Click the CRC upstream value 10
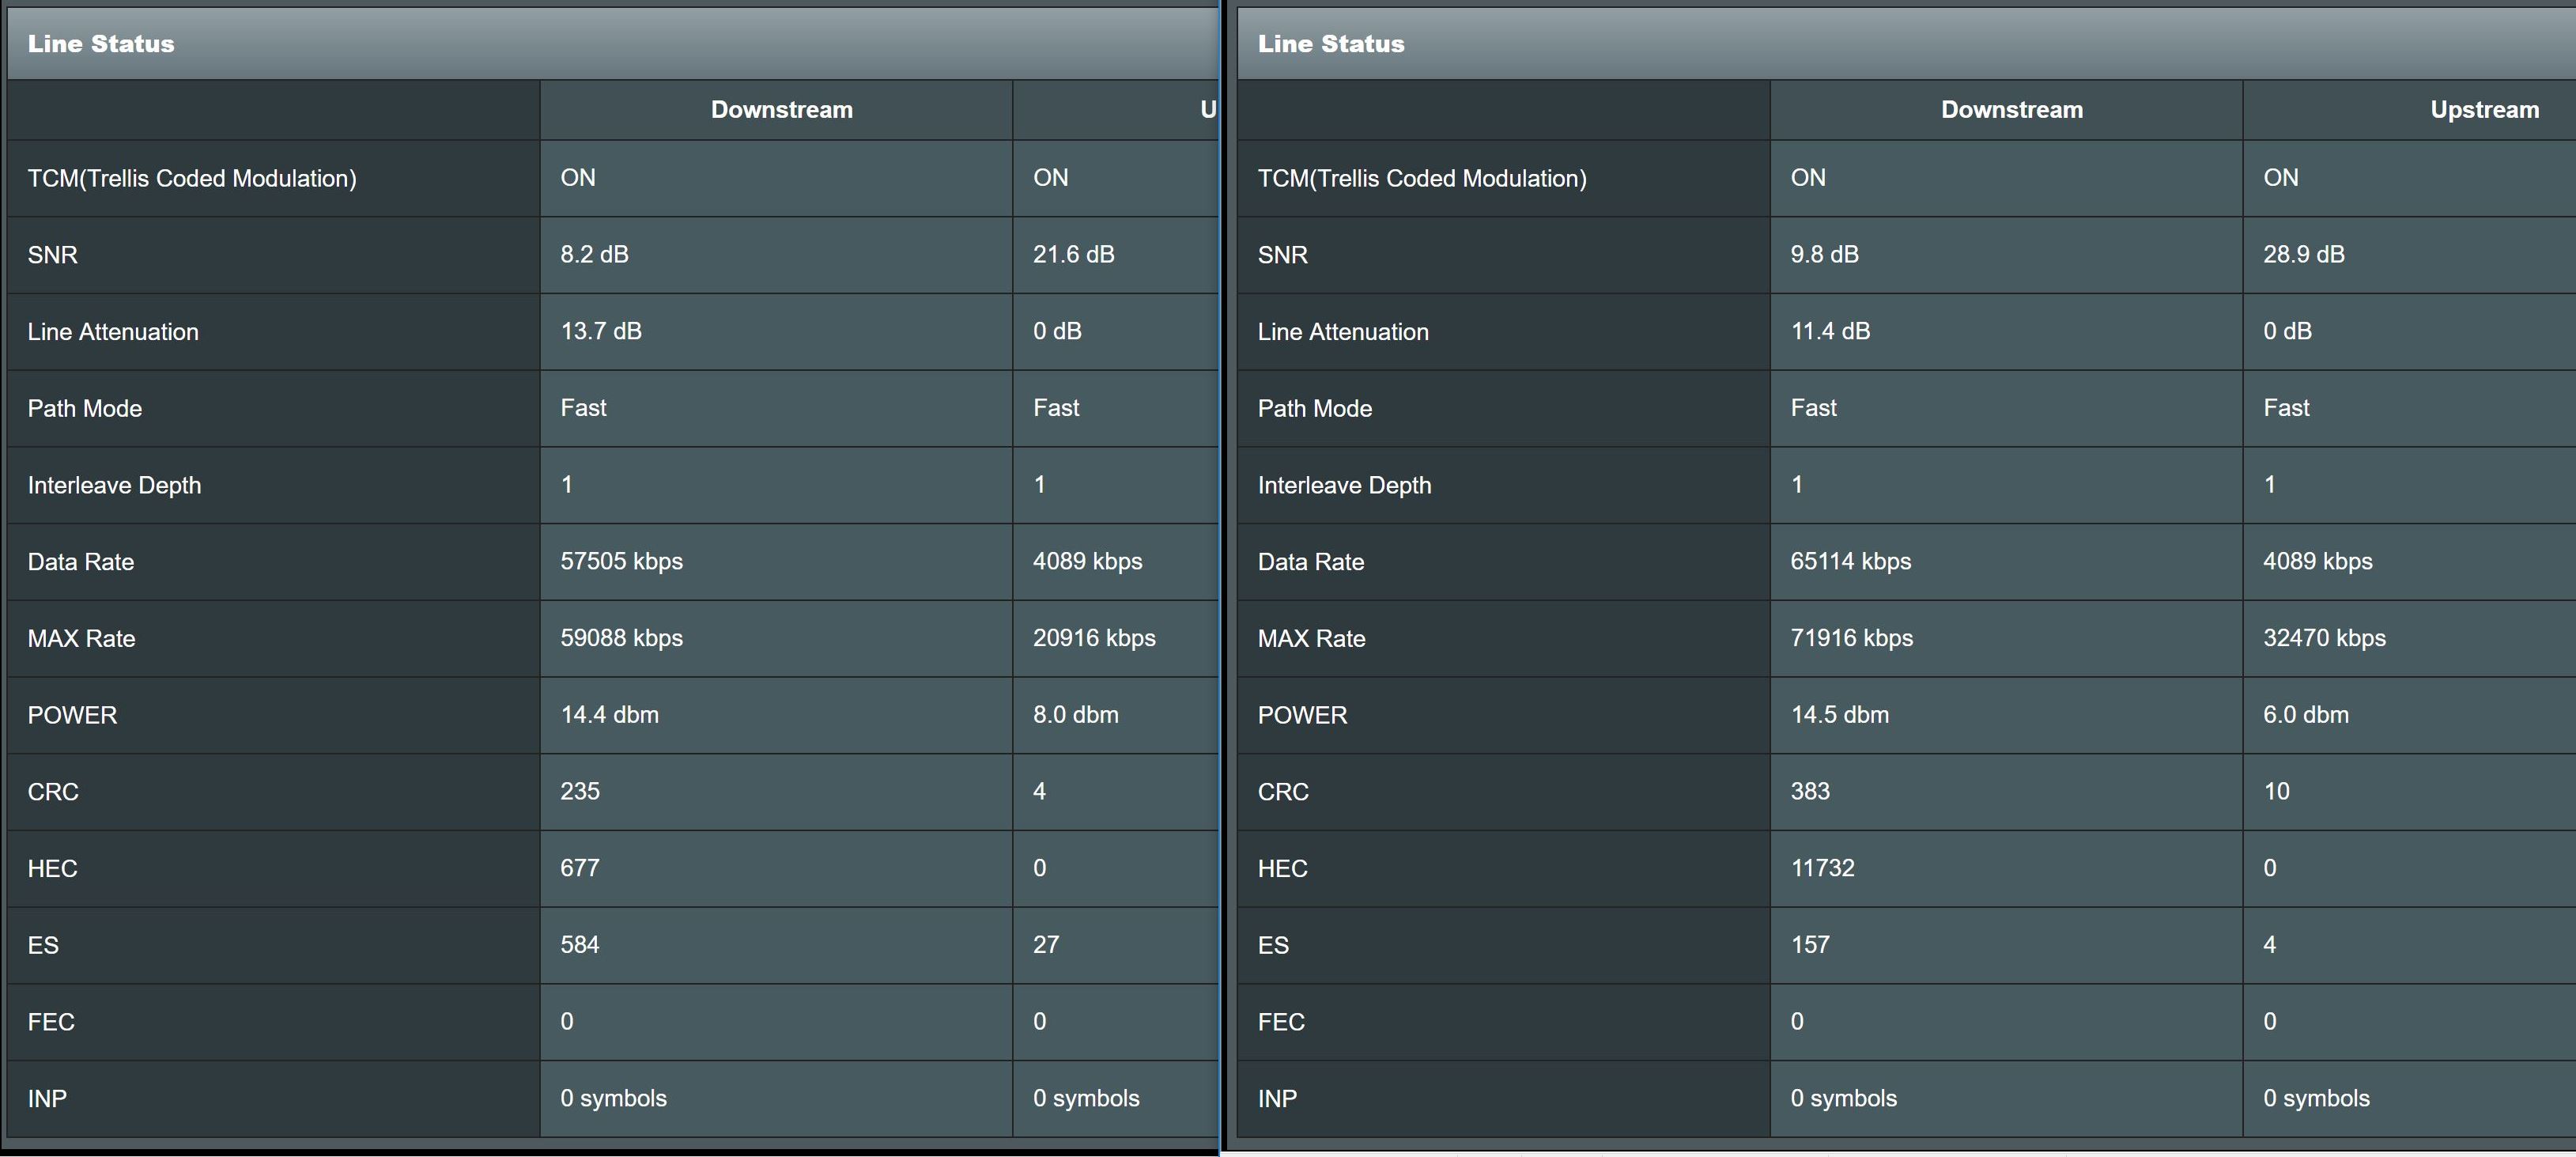This screenshot has height=1157, width=2576. point(2276,791)
